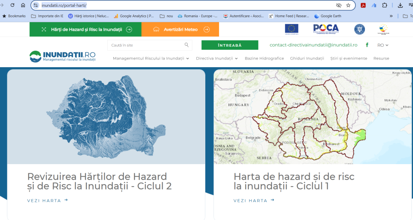Viewport: 413px width, 220px height.
Task: Go to Știri și evenimente page
Action: pos(348,58)
